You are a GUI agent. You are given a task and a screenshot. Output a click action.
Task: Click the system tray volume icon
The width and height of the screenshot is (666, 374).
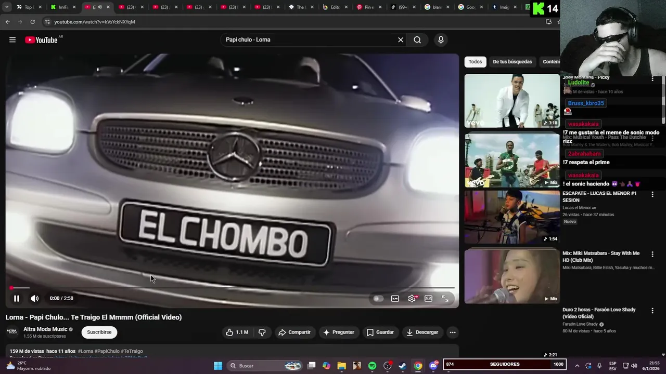(x=634, y=366)
